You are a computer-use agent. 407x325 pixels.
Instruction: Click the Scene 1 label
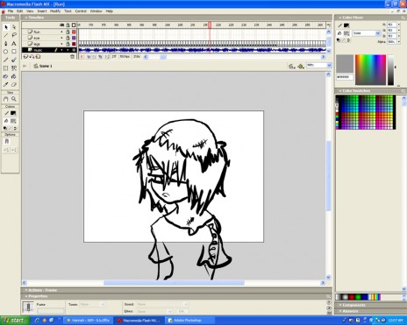pos(46,66)
